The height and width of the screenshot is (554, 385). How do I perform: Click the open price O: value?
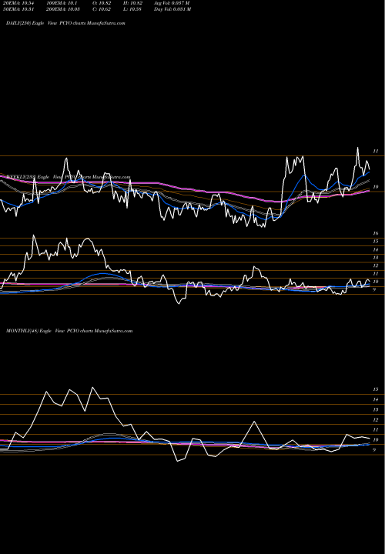(102, 3)
